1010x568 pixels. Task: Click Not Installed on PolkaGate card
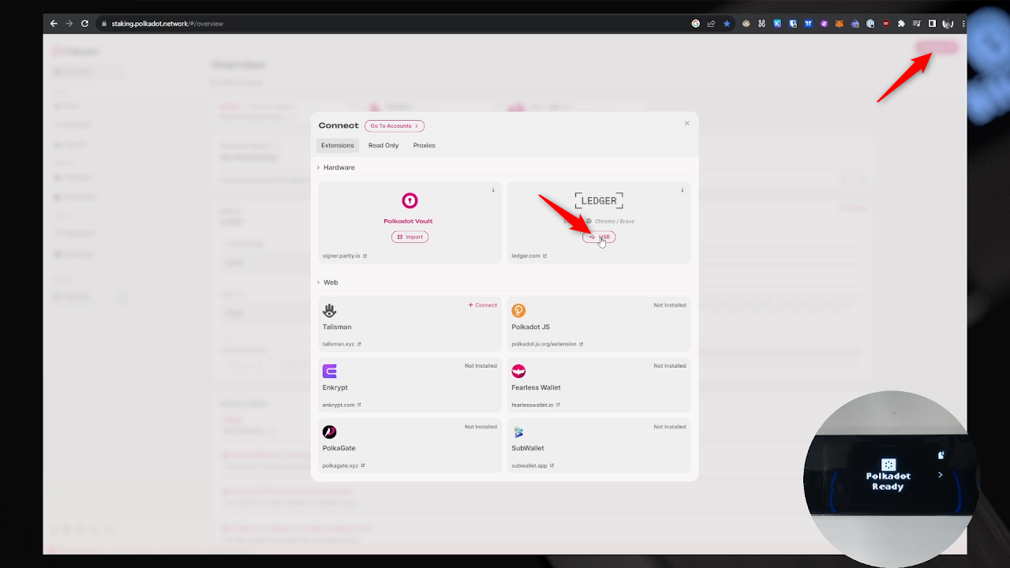coord(481,427)
